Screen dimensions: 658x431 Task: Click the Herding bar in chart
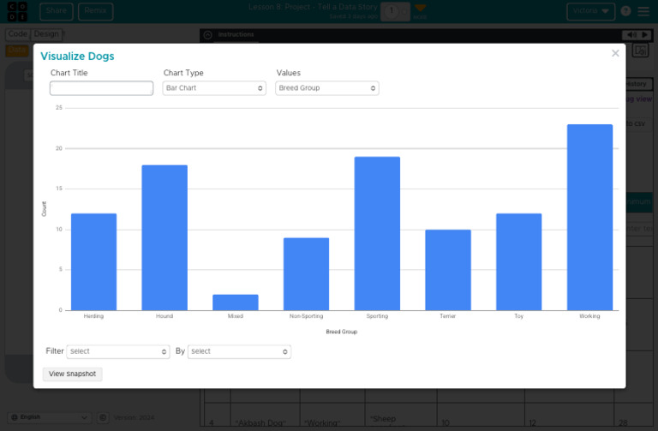(x=93, y=262)
